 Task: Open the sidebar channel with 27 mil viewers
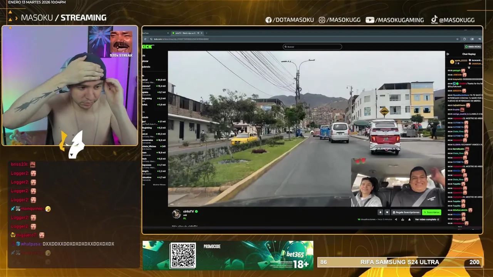point(154,123)
